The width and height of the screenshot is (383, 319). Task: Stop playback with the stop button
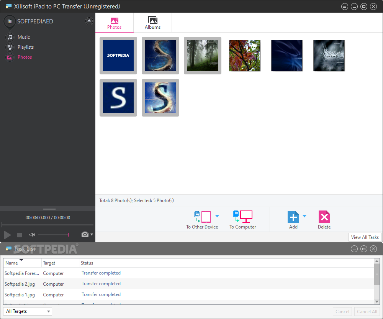coord(20,235)
